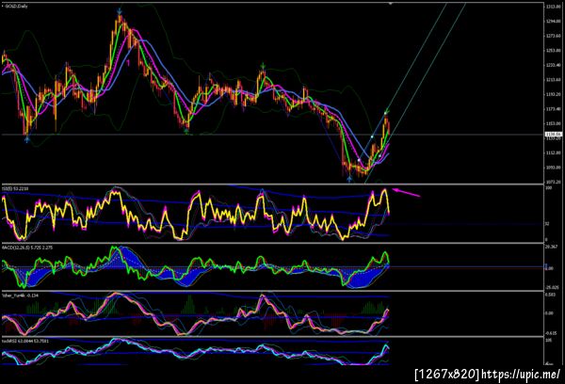Viewport: 565px width, 384px height.
Task: Click the 1294.00 price scale label
Action: click(x=553, y=22)
